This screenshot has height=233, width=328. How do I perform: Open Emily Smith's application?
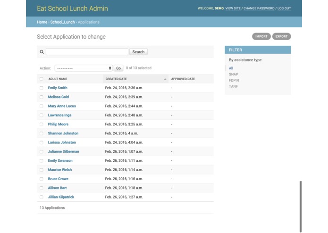point(58,88)
